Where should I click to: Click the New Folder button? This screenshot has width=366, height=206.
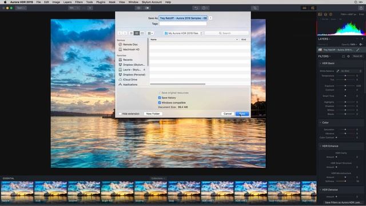153,114
